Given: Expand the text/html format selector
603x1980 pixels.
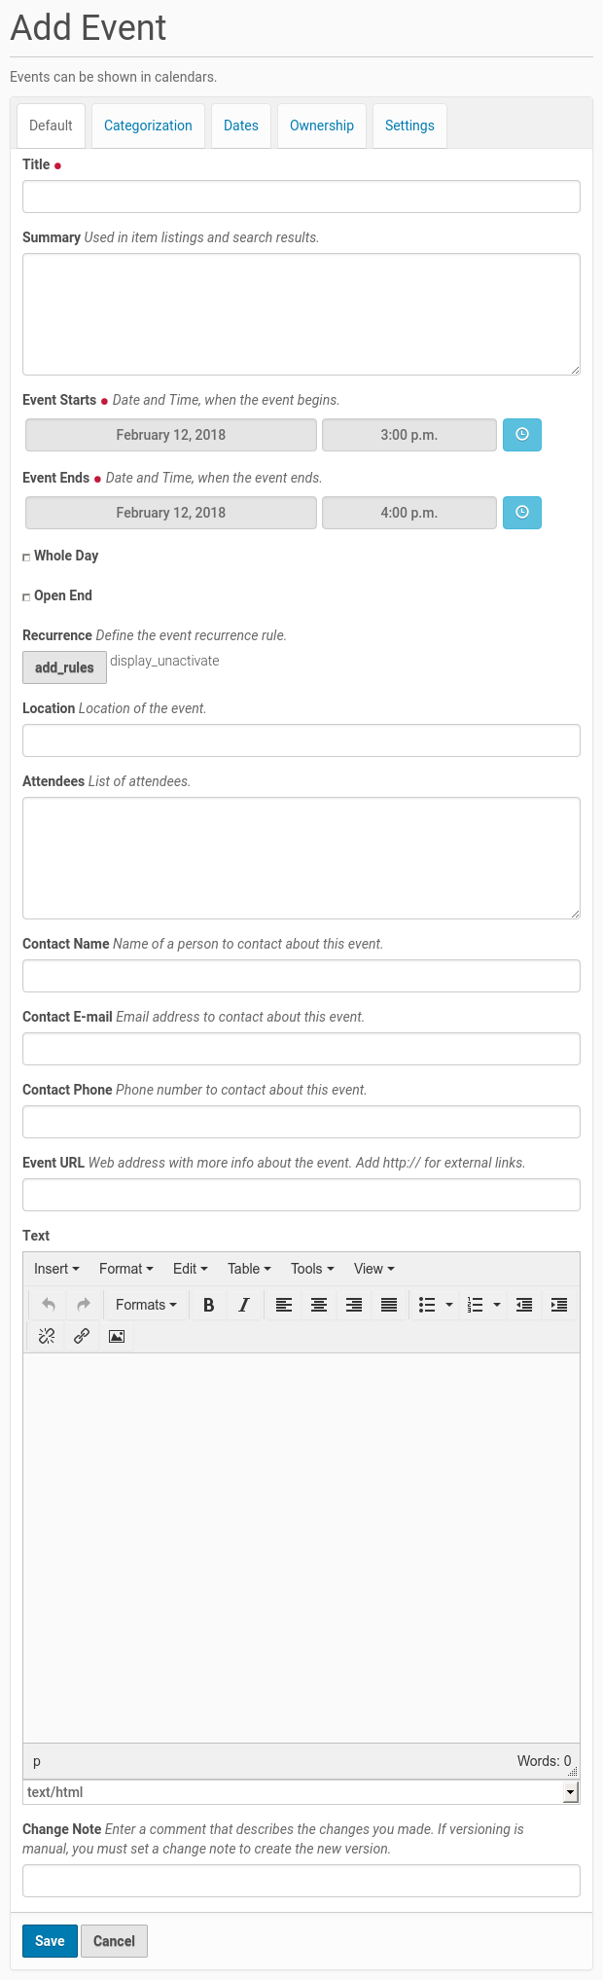Looking at the screenshot, I should pyautogui.click(x=571, y=1792).
